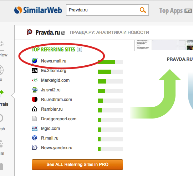Click the Pravda.ru site logo icon

point(30,32)
